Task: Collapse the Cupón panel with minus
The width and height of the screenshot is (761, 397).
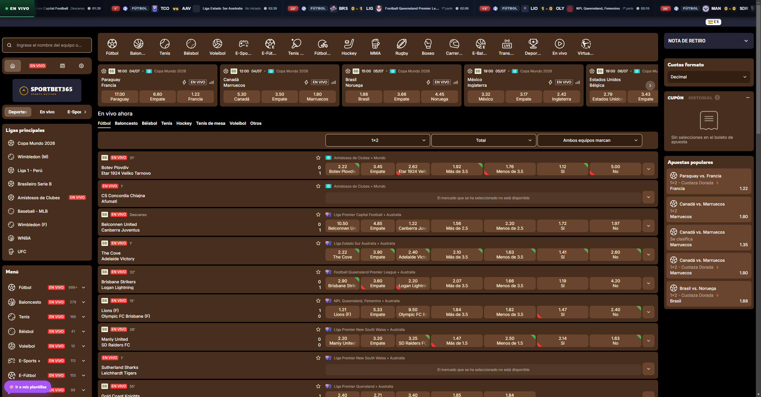Action: pos(748,98)
